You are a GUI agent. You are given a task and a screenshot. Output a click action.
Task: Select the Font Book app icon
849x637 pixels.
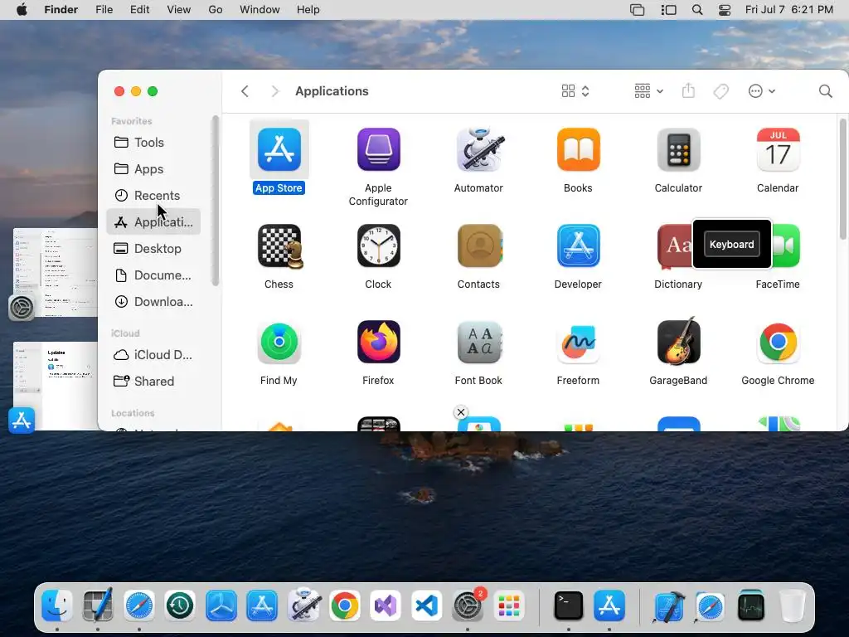(478, 343)
